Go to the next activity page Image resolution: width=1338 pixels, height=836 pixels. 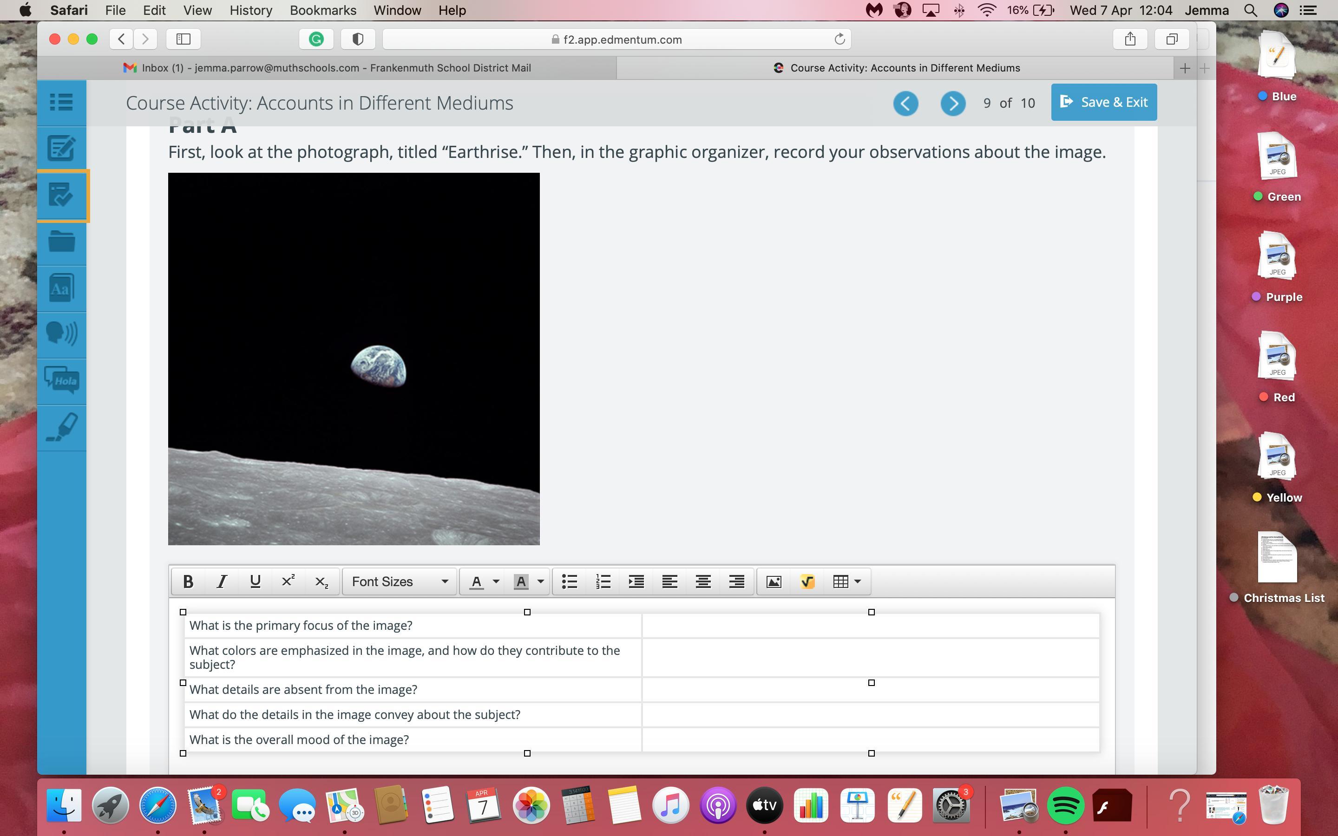point(953,104)
